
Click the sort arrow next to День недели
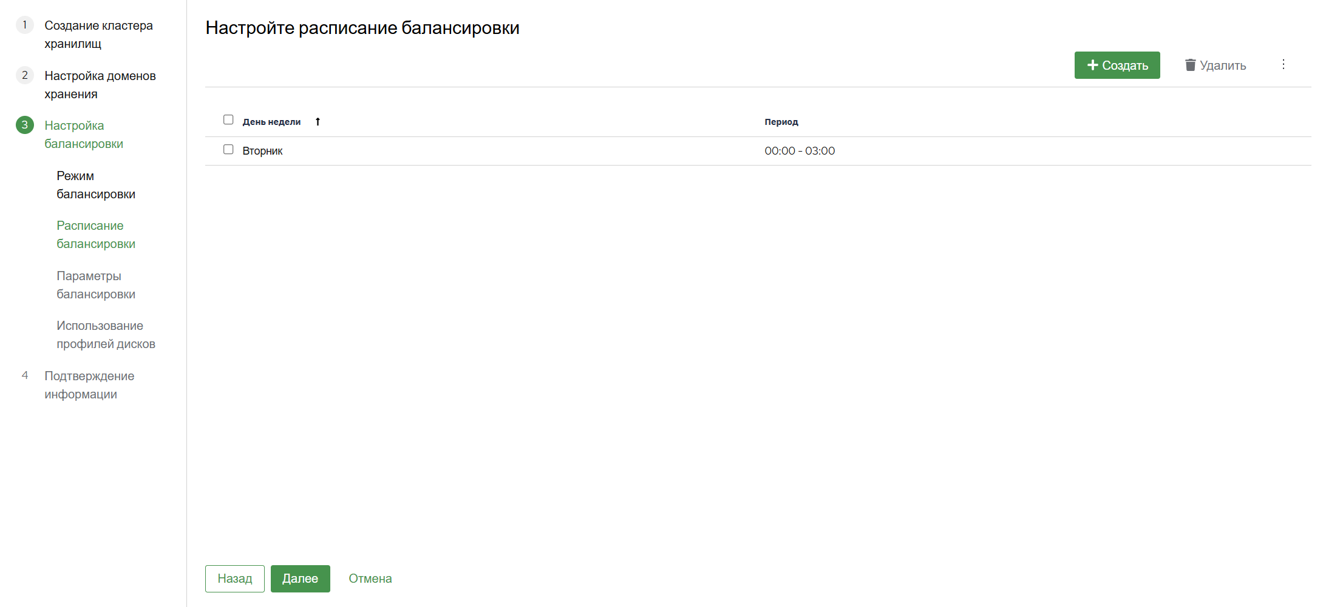[x=318, y=122]
